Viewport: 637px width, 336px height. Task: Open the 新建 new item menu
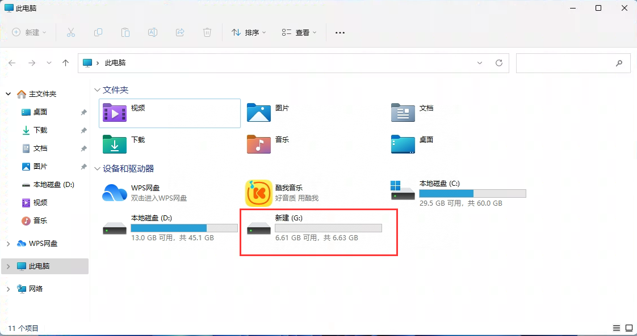pos(29,32)
